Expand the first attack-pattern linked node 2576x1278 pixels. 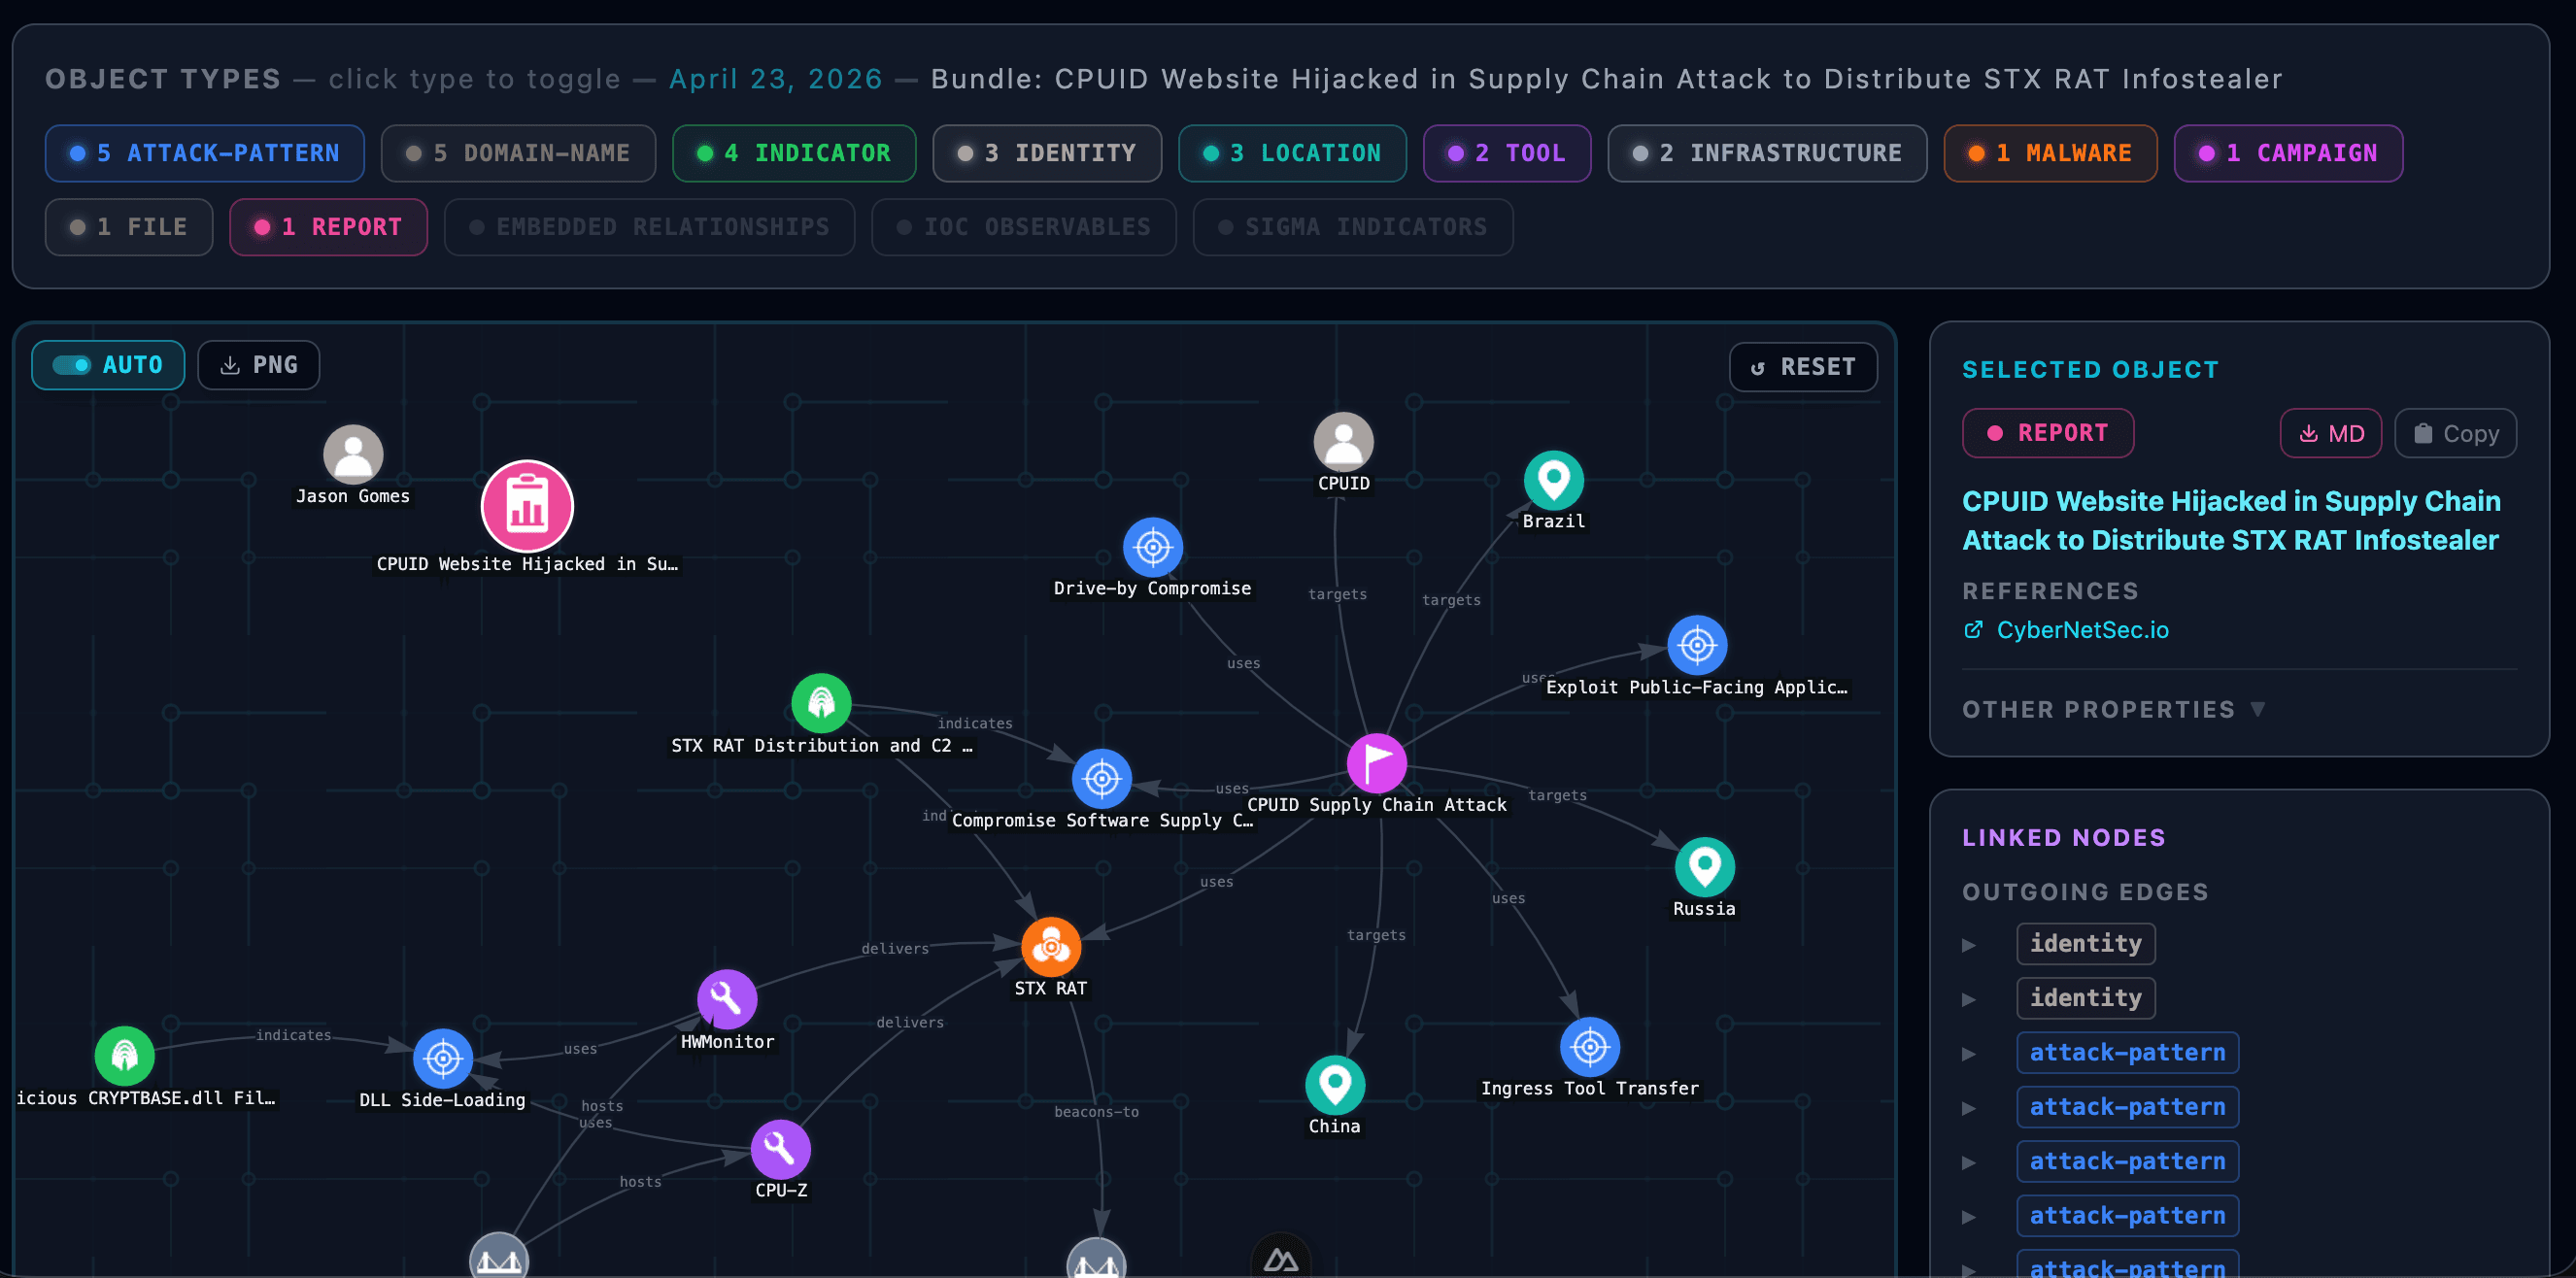tap(1971, 1052)
